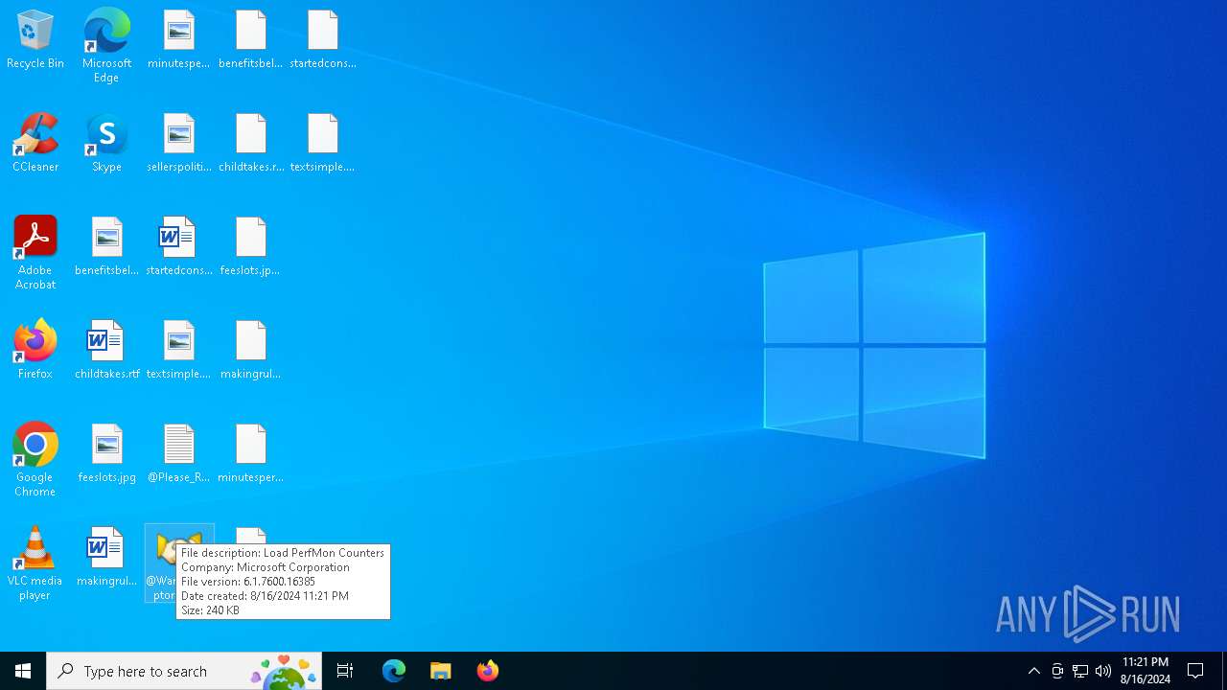Select the VLC media player desktop shortcut
Screen dimensions: 1227x690
pos(35,563)
